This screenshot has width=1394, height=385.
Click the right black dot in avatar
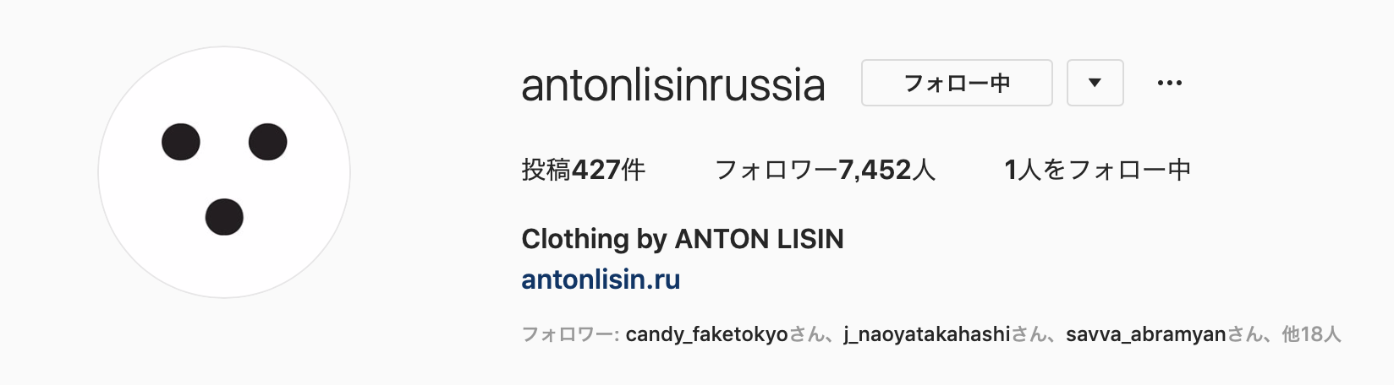(268, 141)
